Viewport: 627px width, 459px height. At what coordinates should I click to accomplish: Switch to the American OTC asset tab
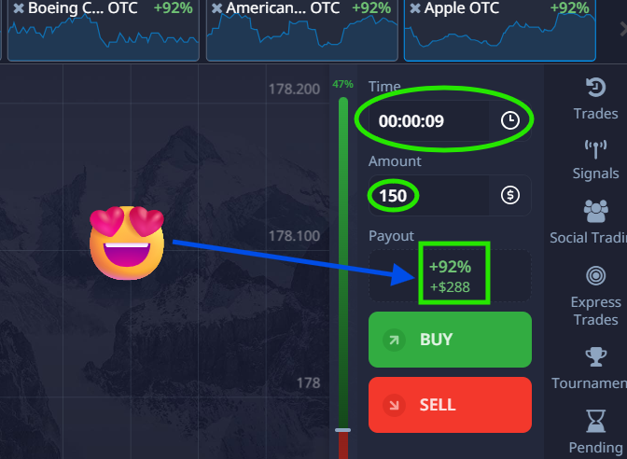click(x=302, y=31)
